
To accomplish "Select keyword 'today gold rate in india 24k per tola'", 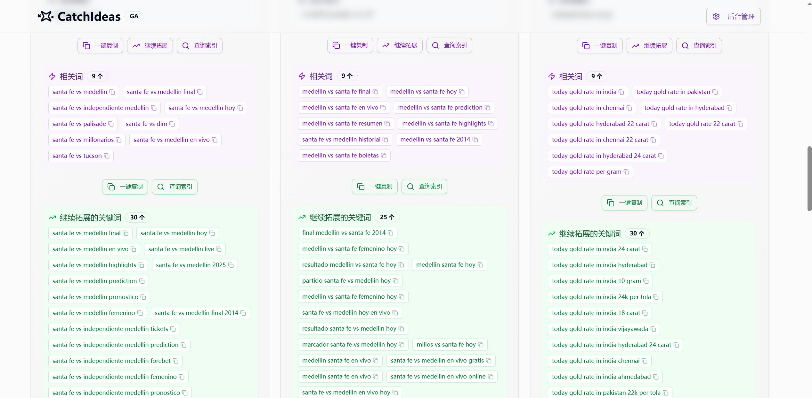I will 605,297.
